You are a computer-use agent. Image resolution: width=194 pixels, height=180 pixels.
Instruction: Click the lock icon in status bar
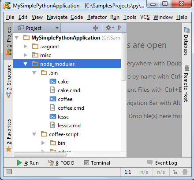point(175,172)
